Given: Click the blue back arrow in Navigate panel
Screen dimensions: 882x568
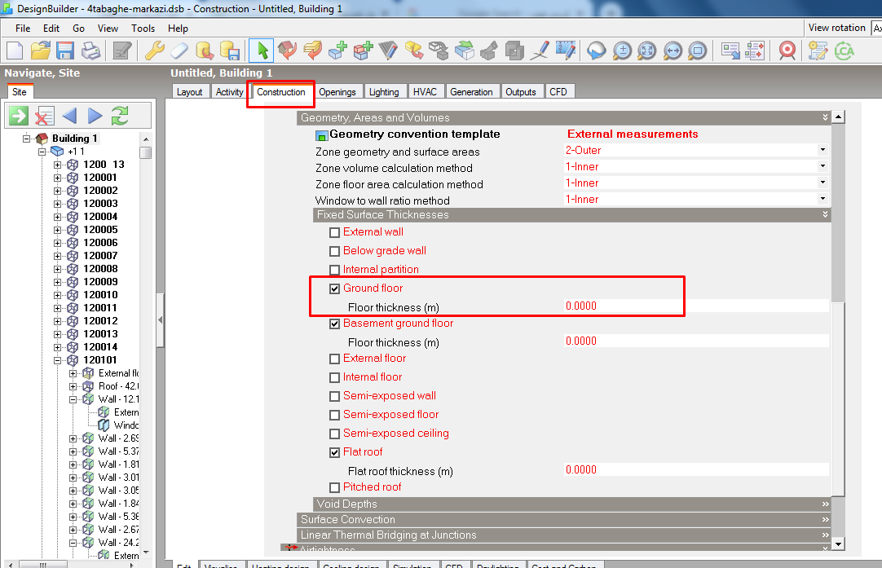Looking at the screenshot, I should coord(69,116).
